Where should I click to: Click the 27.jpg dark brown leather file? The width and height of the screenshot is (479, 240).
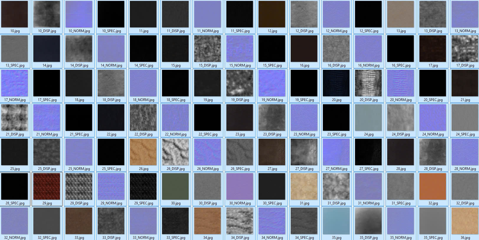coord(272,152)
